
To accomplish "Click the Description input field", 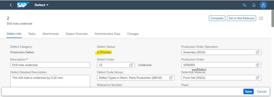I will click(50, 65).
